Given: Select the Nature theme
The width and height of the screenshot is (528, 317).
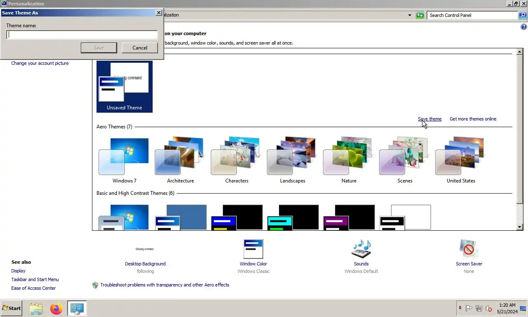Looking at the screenshot, I should [349, 160].
